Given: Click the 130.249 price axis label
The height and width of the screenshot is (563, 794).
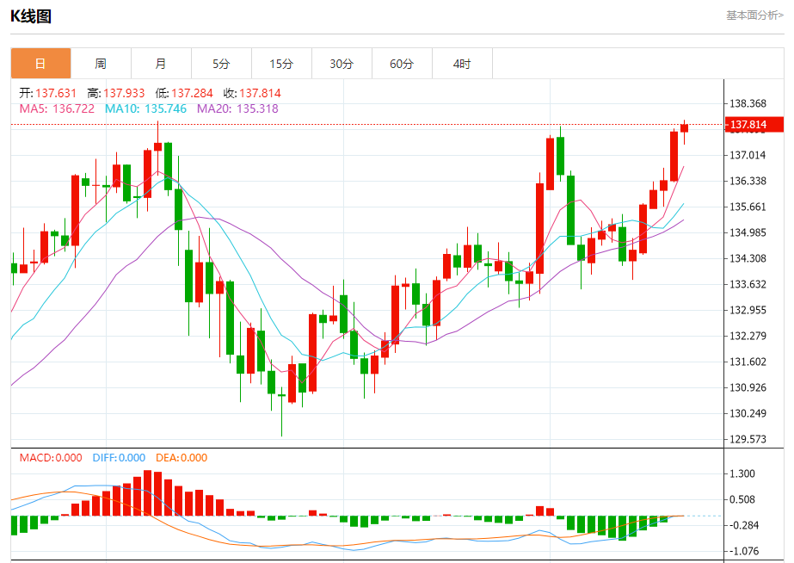Looking at the screenshot, I should tap(748, 413).
